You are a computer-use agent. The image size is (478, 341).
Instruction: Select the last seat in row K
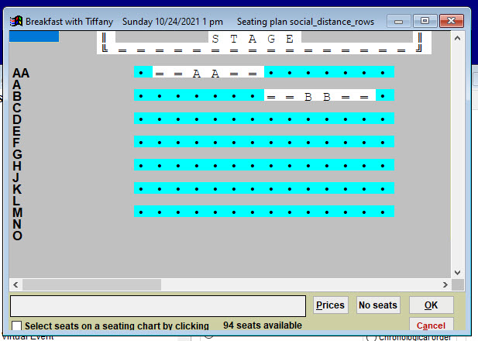383,189
